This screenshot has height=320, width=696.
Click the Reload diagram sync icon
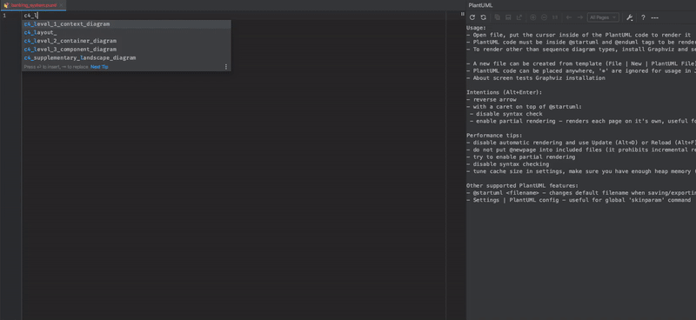click(484, 17)
